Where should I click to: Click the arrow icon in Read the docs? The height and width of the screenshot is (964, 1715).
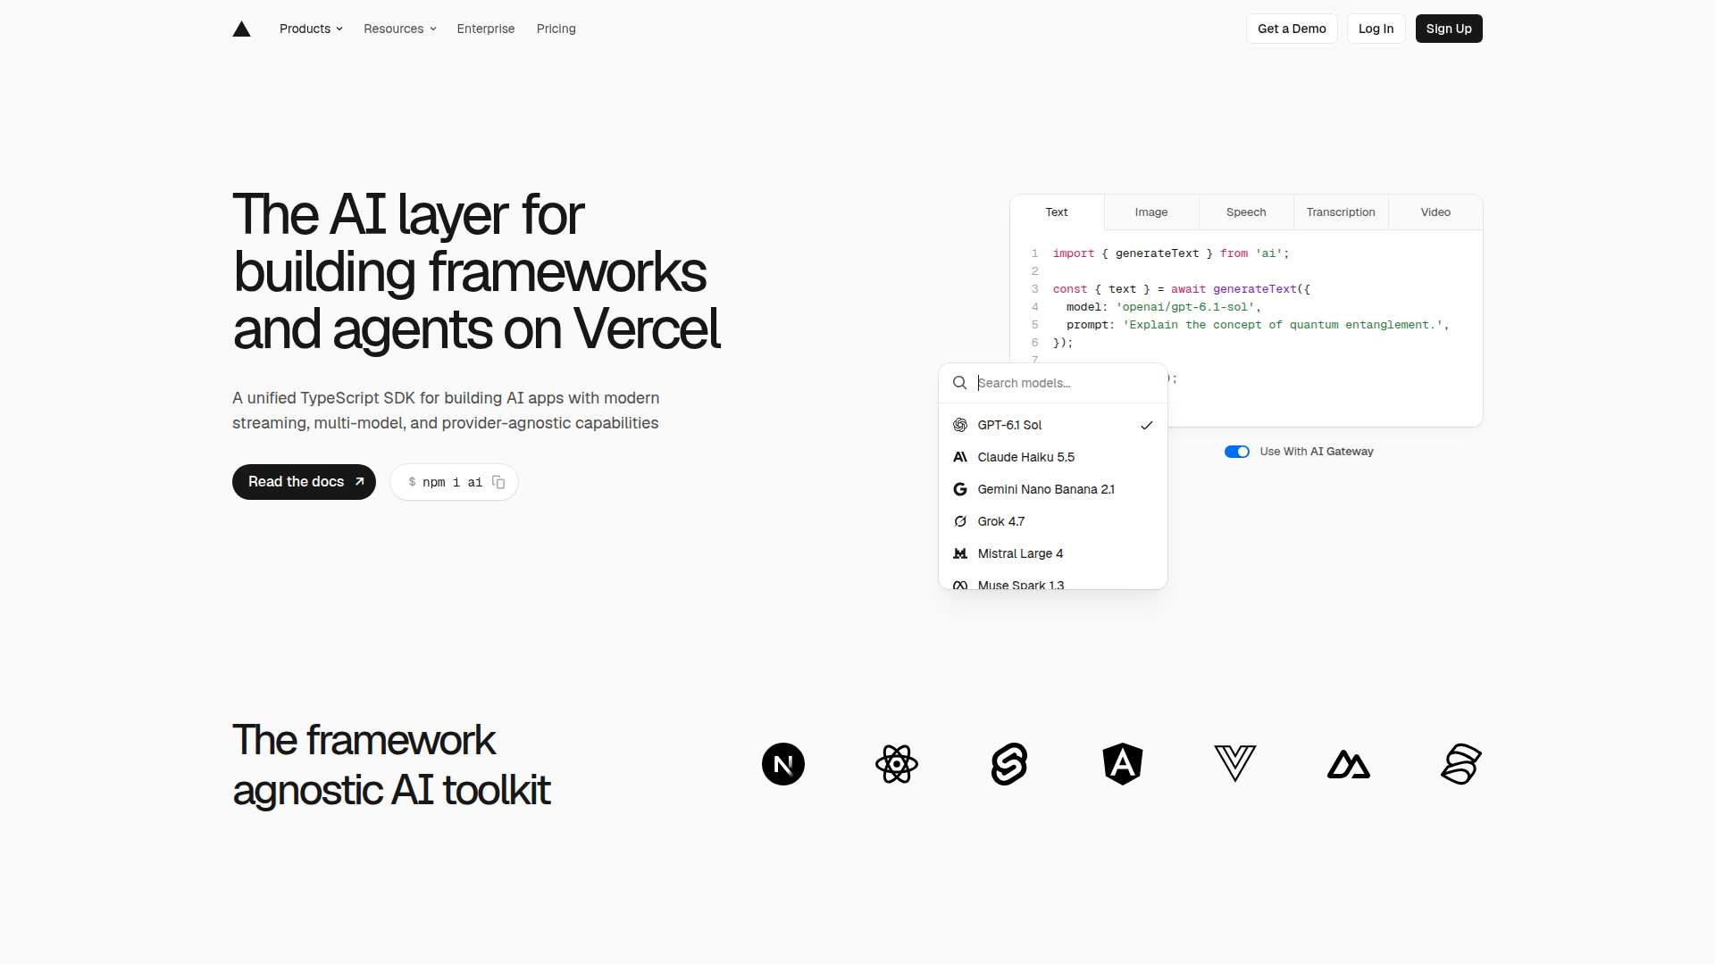(x=360, y=482)
